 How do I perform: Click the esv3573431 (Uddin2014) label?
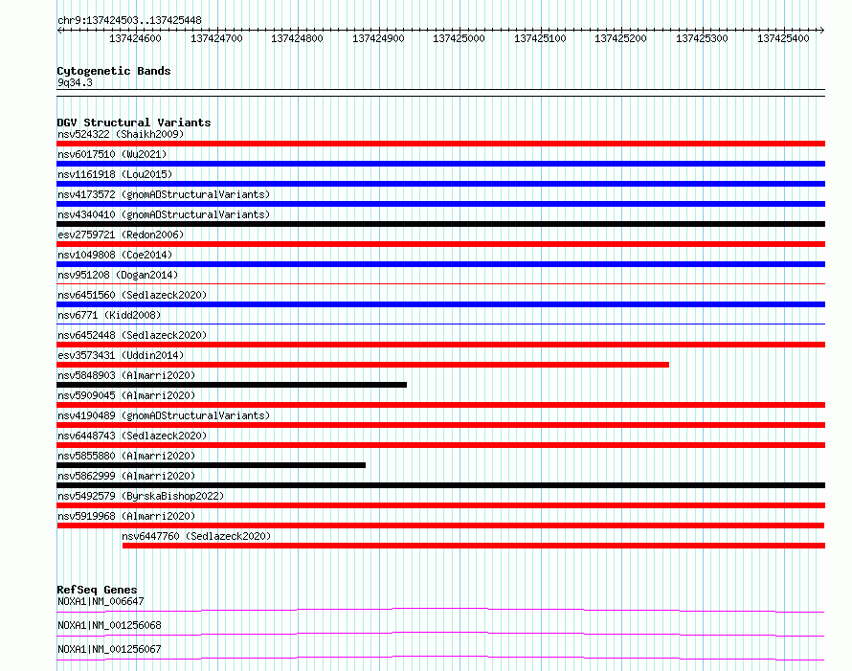(121, 355)
